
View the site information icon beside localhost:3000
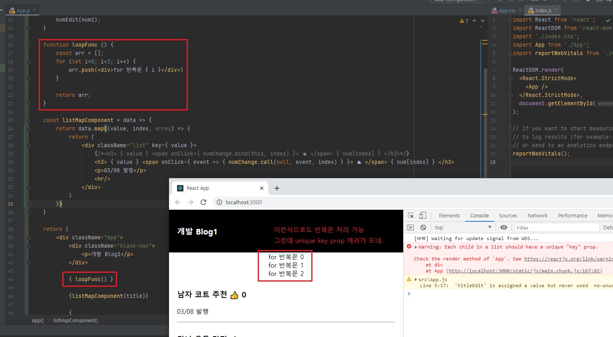click(x=219, y=202)
